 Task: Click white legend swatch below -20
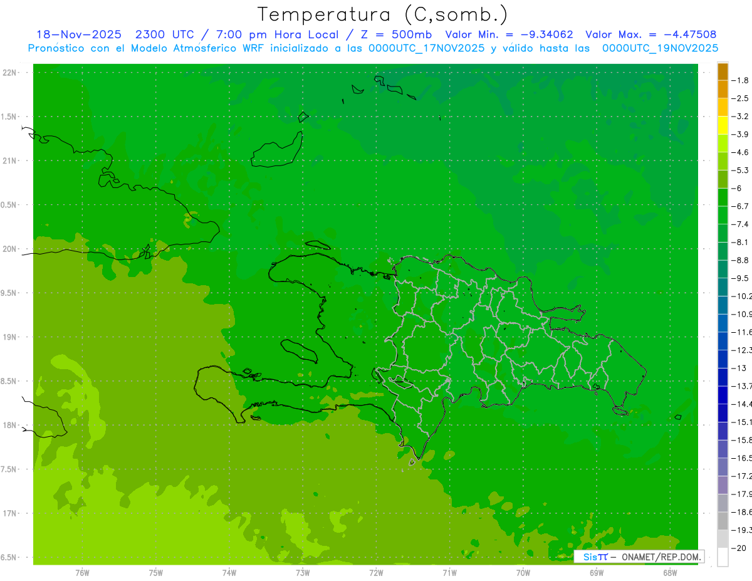click(723, 557)
